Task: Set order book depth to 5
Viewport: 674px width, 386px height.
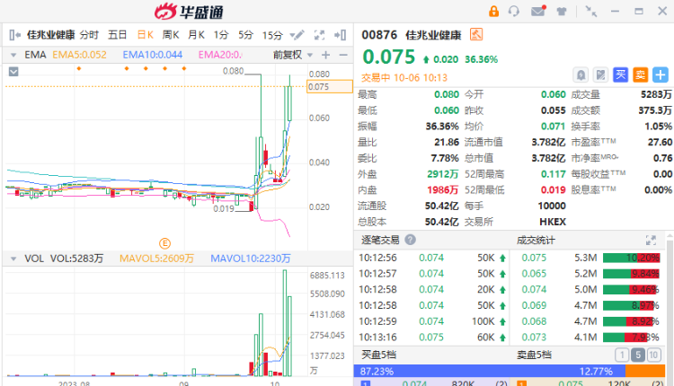Action: coord(638,355)
